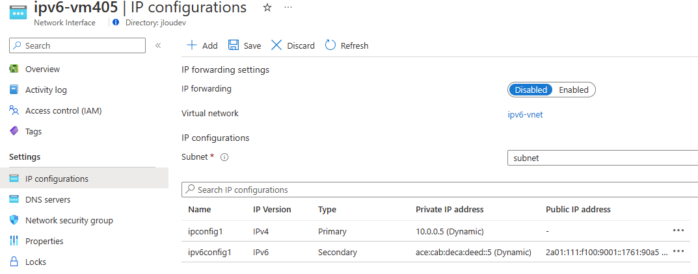Click the IP configurations sidebar icon
Image resolution: width=698 pixels, height=274 pixels.
pyautogui.click(x=14, y=179)
